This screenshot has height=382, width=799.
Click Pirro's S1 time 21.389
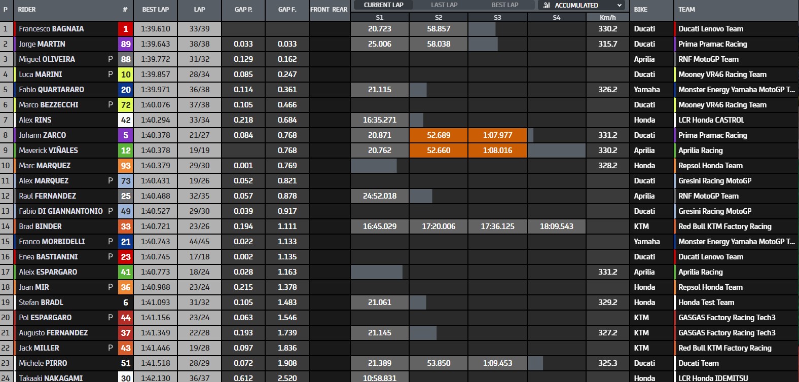point(379,363)
